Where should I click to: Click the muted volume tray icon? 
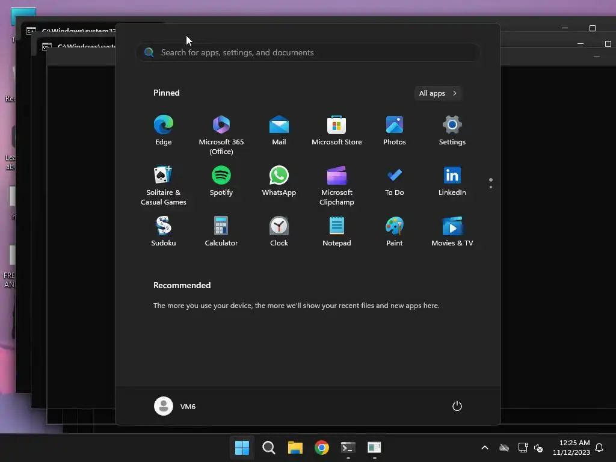pos(538,448)
